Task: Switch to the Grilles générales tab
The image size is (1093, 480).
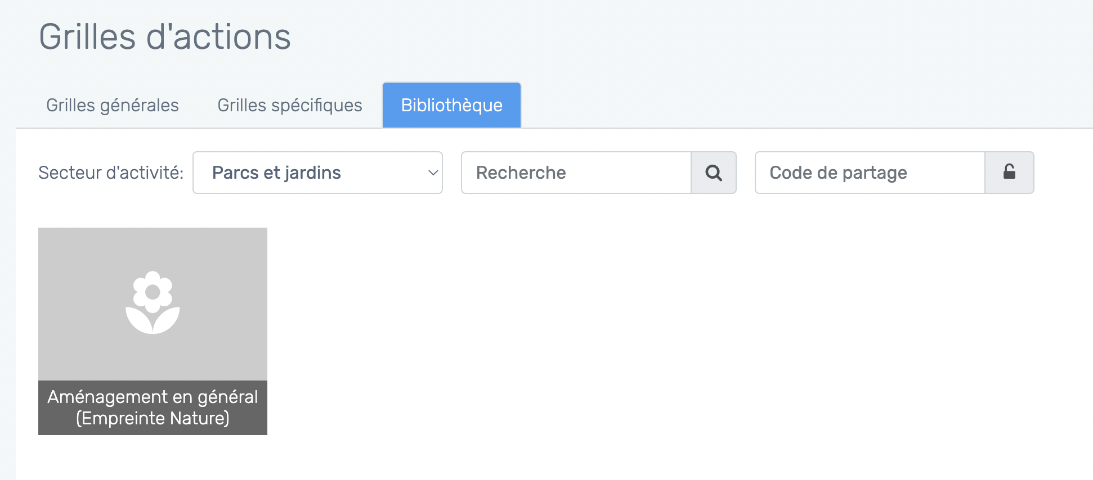Action: coord(113,105)
